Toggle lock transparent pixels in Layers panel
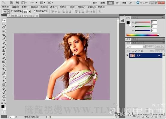The image size is (166, 119). (133, 51)
